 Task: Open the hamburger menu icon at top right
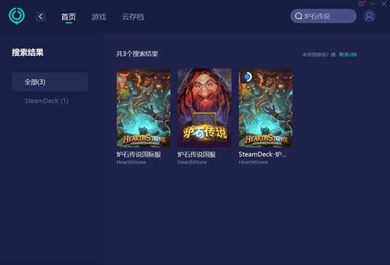(361, 4)
